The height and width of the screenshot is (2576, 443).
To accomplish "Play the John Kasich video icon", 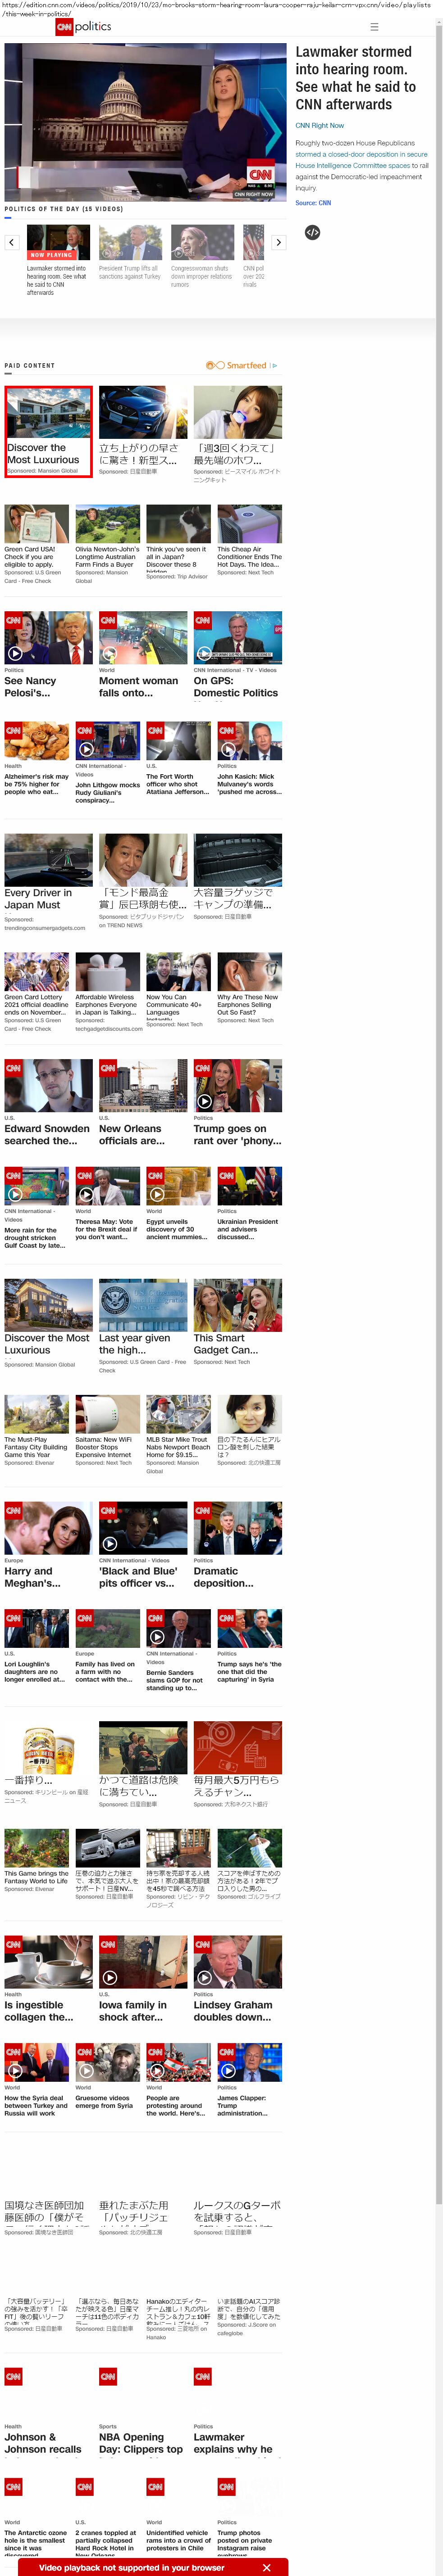I will (x=228, y=749).
